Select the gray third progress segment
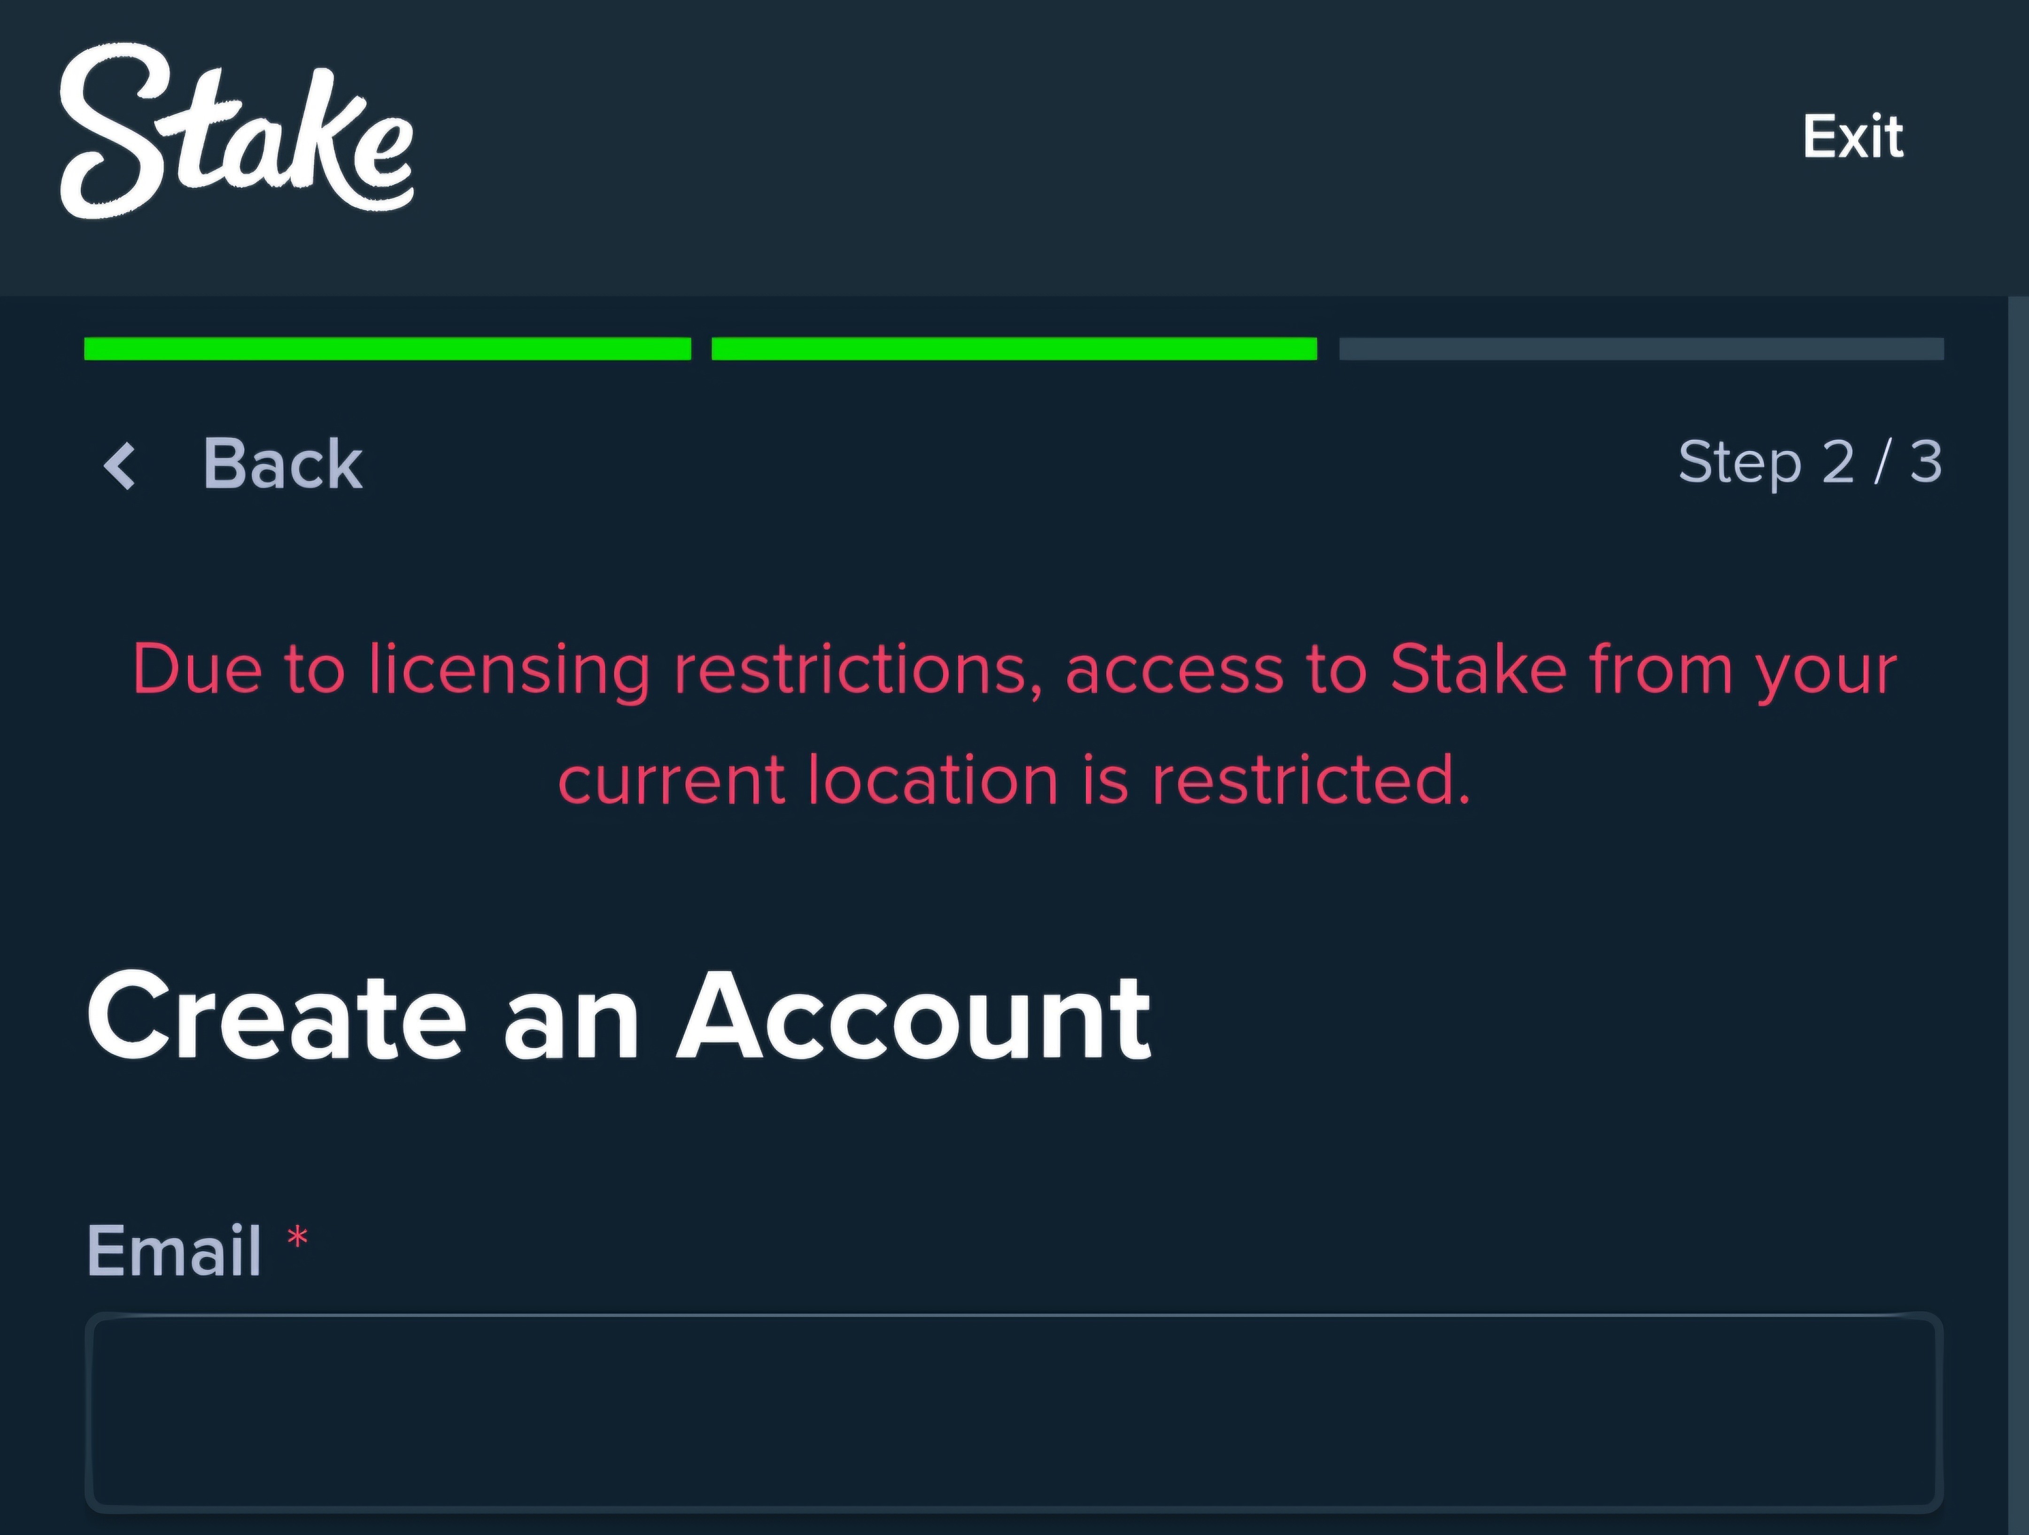 click(x=1641, y=349)
